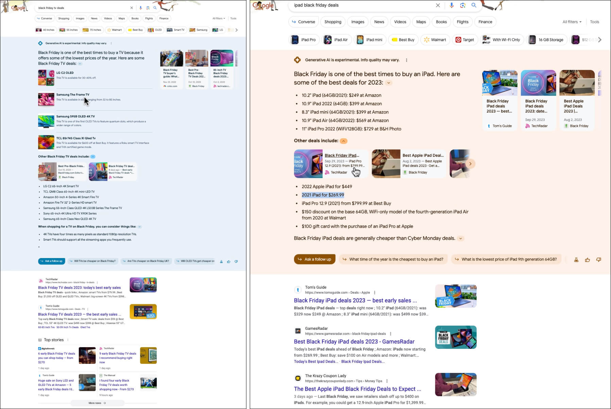Viewport: 611px width, 409px height.
Task: Switch to Shopping tab in iPad results
Action: (333, 22)
